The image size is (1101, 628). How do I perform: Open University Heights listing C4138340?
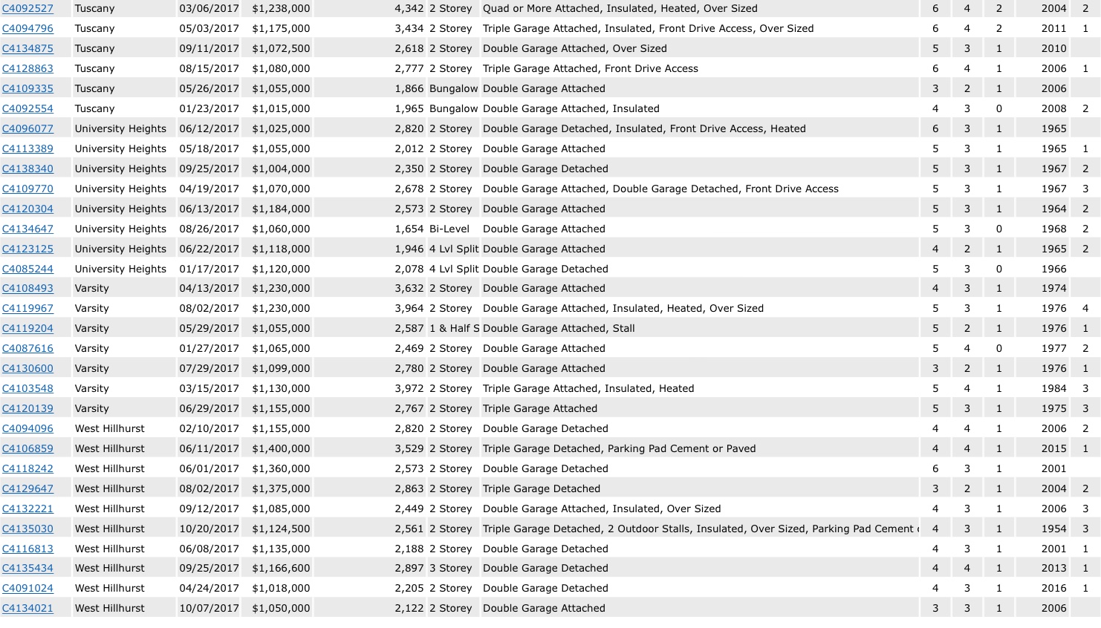pyautogui.click(x=27, y=169)
